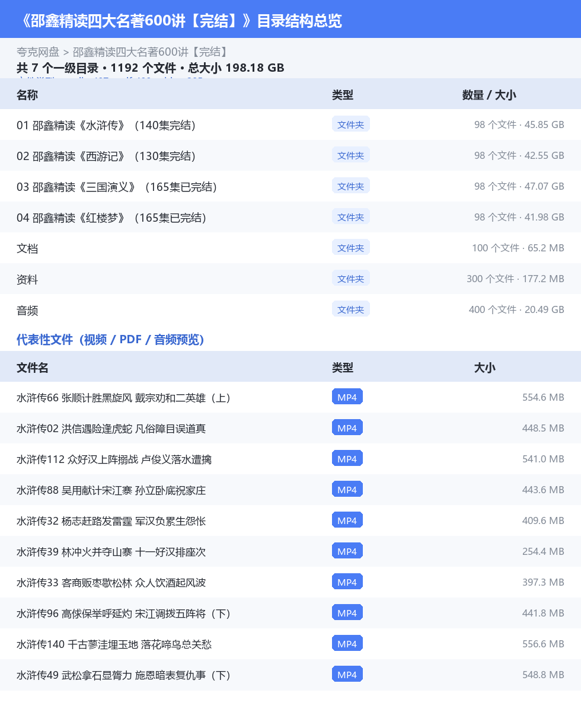581x709 pixels.
Task: Open the 夸克网盘 breadcrumb link
Action: click(38, 52)
